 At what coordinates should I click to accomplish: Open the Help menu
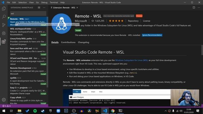coord(62,3)
